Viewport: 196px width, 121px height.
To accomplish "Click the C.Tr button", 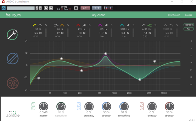I will 85,8.
